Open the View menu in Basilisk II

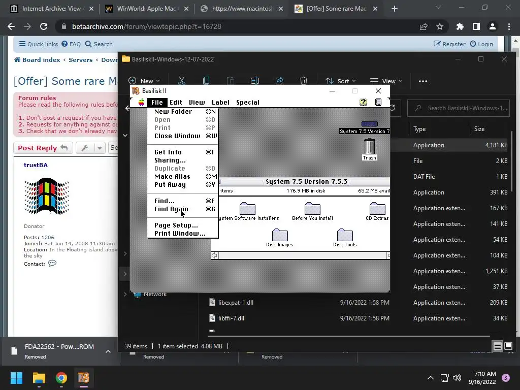pos(197,103)
